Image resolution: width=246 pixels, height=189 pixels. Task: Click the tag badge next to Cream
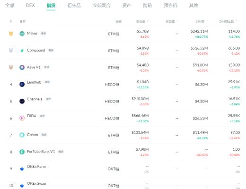click(x=44, y=135)
